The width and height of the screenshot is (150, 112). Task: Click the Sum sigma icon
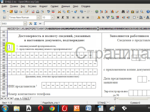35,24
